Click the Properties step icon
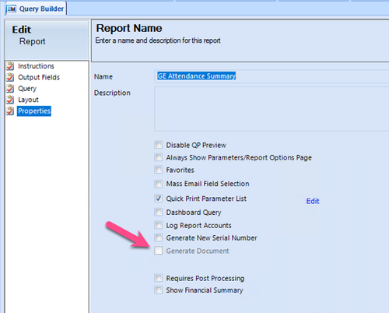 [x=10, y=111]
